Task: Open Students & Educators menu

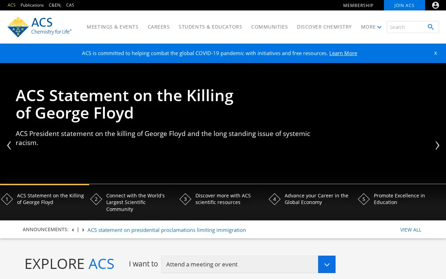Action: (x=210, y=27)
